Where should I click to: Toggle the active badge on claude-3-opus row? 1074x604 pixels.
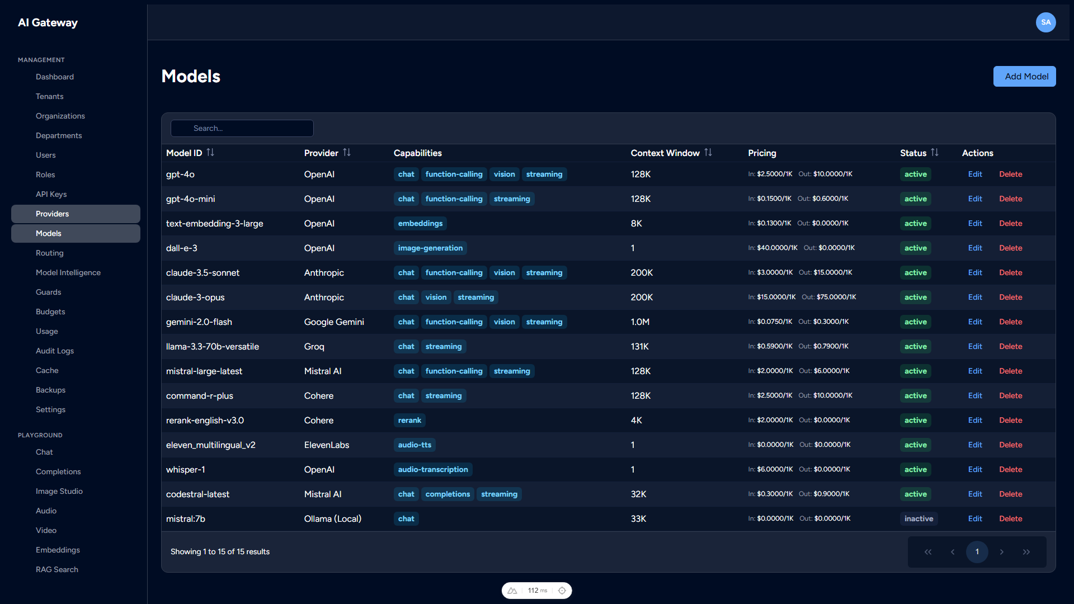click(915, 297)
